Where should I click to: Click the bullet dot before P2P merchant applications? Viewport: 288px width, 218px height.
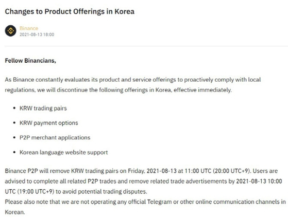(14, 137)
